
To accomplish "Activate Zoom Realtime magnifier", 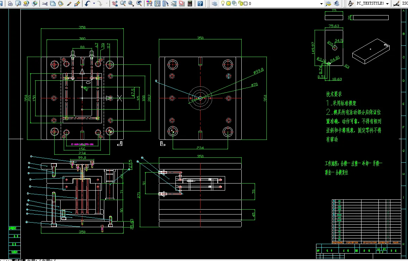I will click(x=123, y=4).
